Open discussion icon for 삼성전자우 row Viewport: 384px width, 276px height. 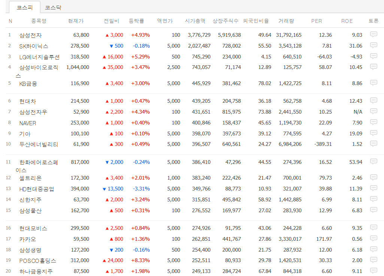pyautogui.click(x=374, y=111)
